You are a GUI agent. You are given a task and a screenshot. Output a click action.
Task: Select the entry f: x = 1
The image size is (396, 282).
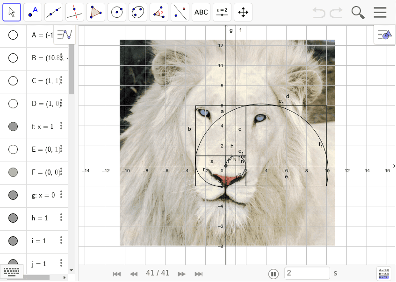[43, 127]
